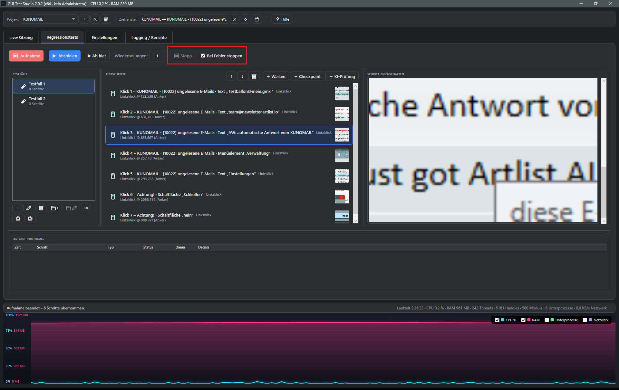Screen dimensions: 619x390
Task: Click the mouse icon of Klick 1 step
Action: pos(113,94)
